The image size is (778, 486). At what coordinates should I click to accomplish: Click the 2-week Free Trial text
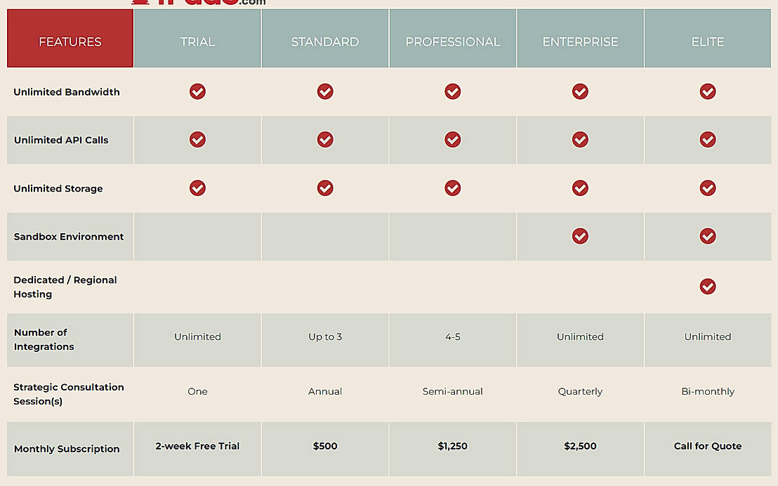point(197,446)
